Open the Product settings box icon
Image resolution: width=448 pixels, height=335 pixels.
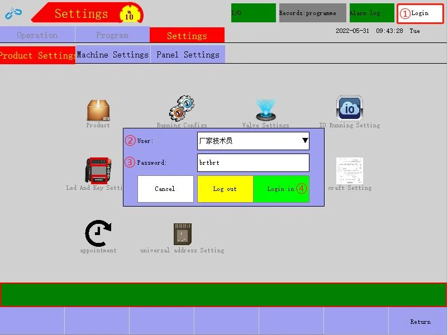pos(98,110)
